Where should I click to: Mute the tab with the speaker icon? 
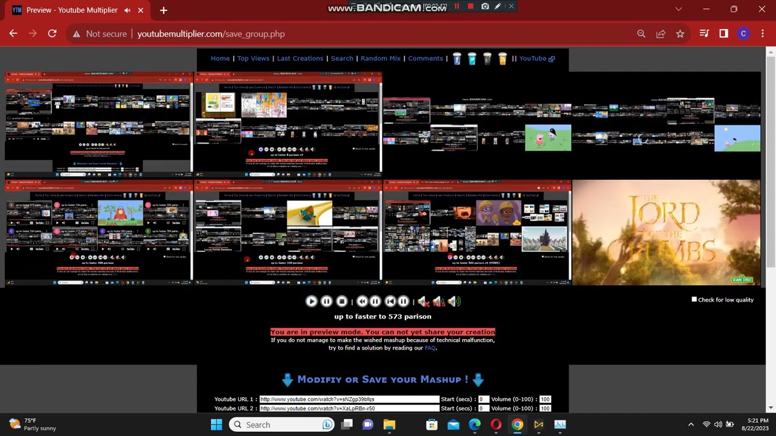point(127,10)
